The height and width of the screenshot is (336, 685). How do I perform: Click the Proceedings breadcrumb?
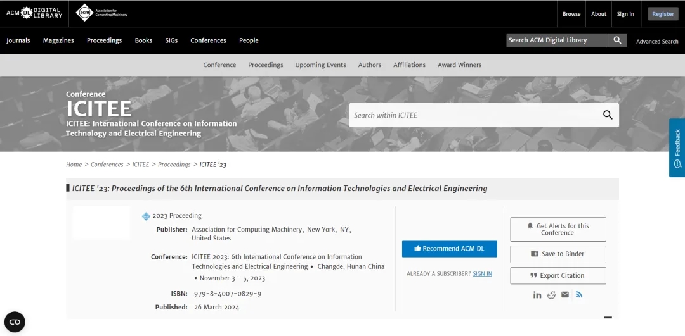[174, 165]
